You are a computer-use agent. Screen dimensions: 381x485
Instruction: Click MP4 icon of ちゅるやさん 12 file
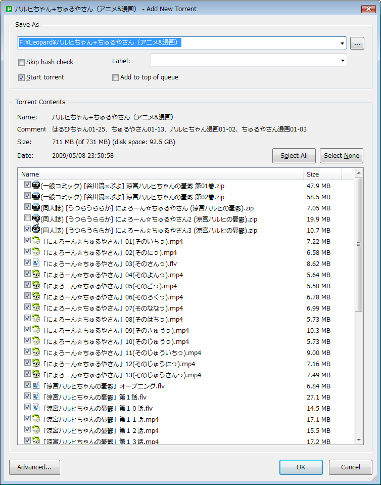coord(36,364)
